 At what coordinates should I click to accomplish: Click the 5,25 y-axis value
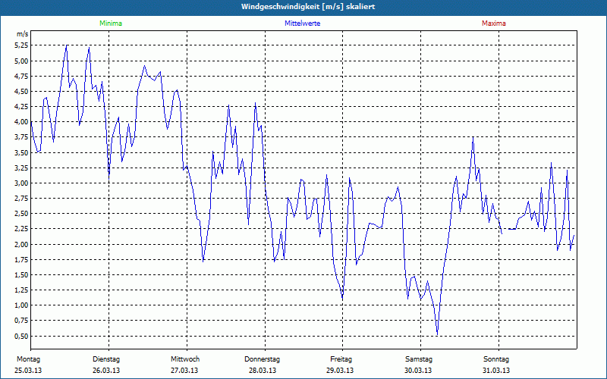(x=23, y=45)
